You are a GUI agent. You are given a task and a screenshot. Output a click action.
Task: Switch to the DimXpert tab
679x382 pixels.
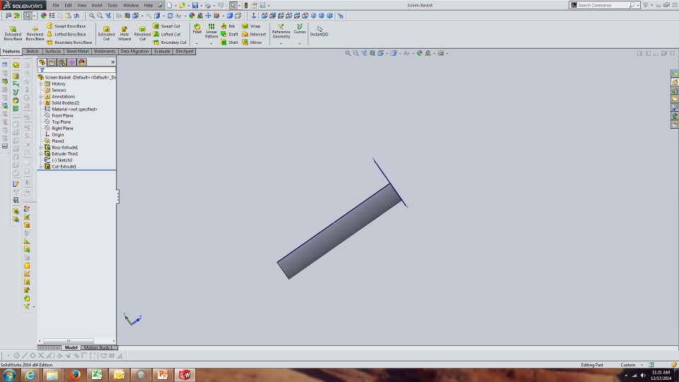185,52
